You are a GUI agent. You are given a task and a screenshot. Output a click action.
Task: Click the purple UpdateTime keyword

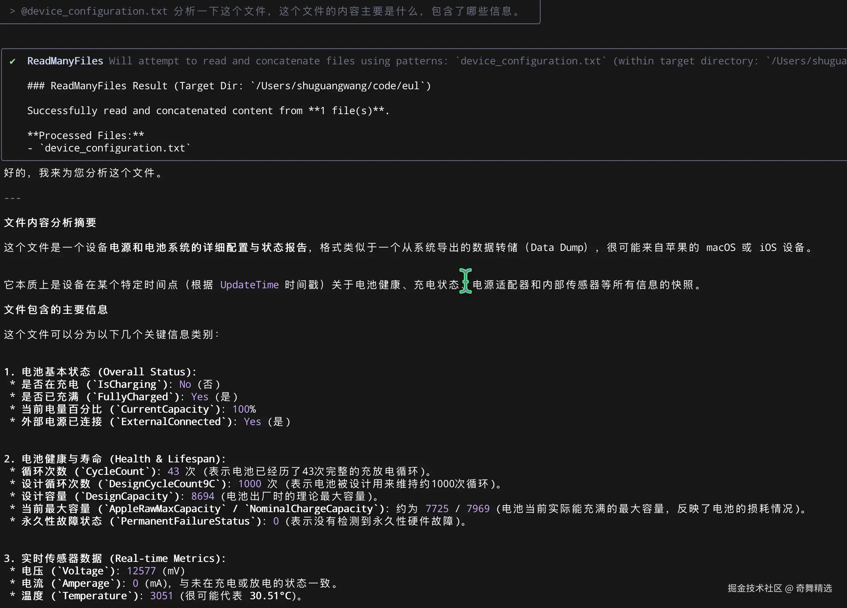pyautogui.click(x=249, y=285)
